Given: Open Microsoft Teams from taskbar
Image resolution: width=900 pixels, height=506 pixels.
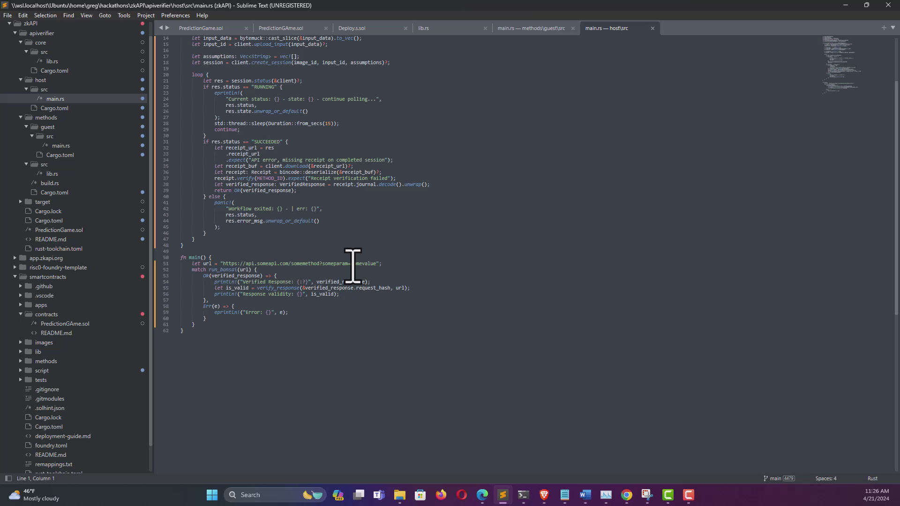Looking at the screenshot, I should (379, 495).
